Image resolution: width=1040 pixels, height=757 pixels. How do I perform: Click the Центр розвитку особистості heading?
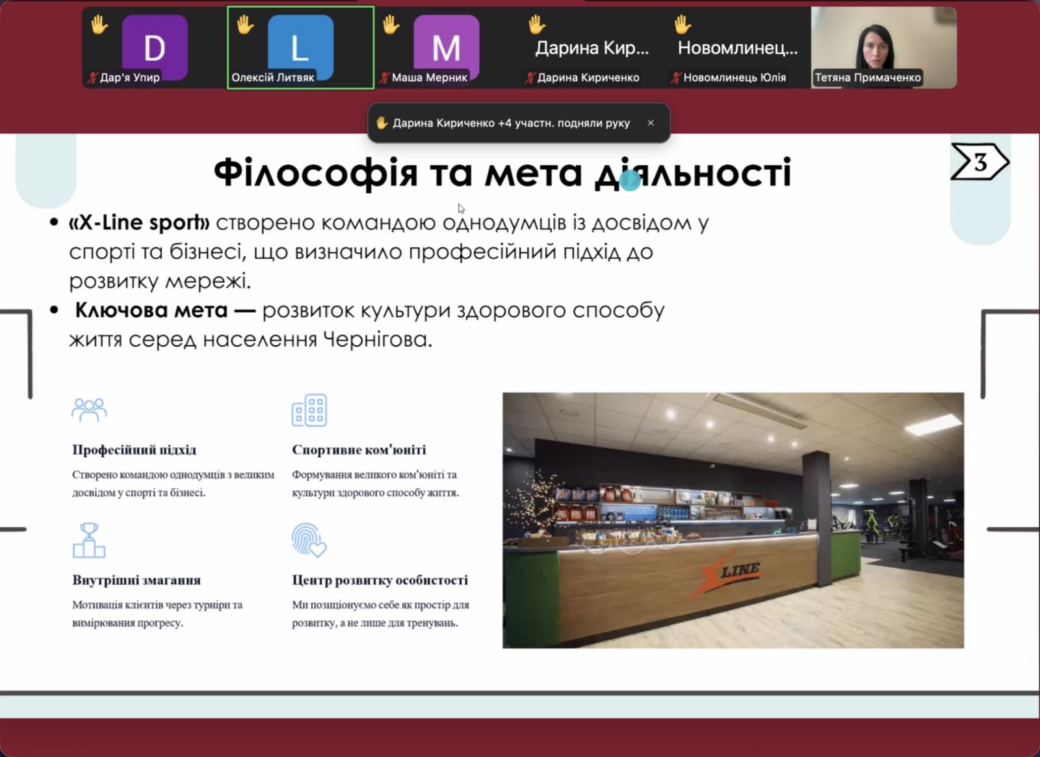380,580
